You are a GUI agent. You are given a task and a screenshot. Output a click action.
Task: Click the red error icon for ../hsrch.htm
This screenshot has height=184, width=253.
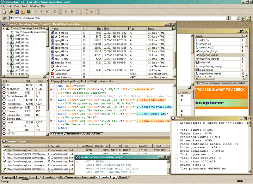52,66
